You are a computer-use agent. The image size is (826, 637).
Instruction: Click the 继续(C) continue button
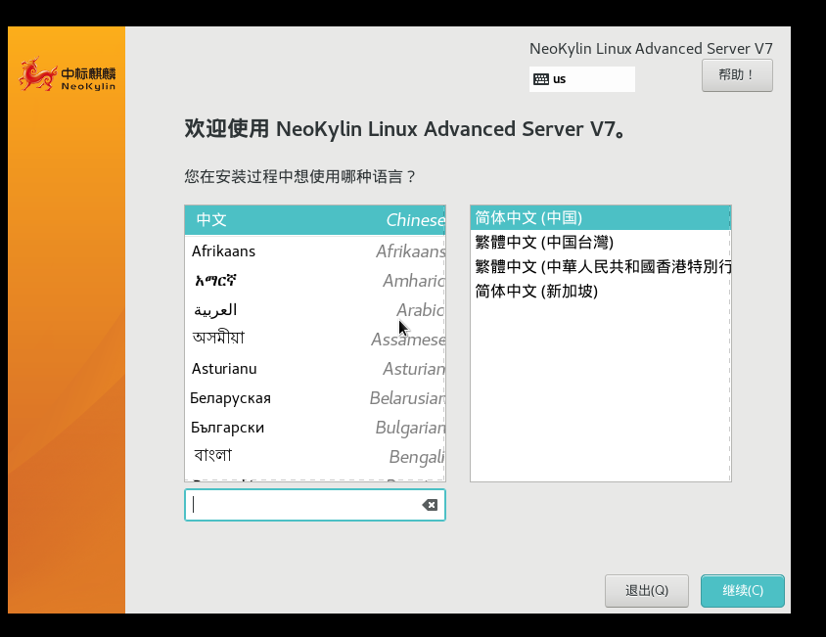[742, 591]
